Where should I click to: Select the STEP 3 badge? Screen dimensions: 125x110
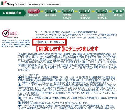click(68, 11)
